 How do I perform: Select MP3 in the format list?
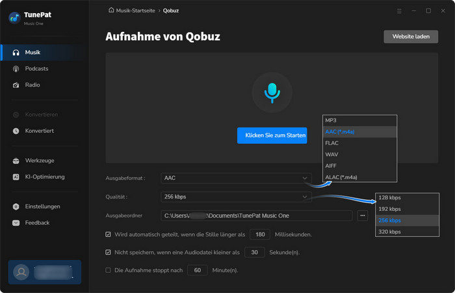(359, 120)
